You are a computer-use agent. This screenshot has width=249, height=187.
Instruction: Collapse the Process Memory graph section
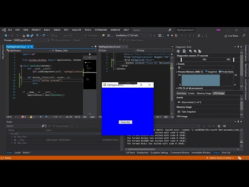[x=177, y=72]
